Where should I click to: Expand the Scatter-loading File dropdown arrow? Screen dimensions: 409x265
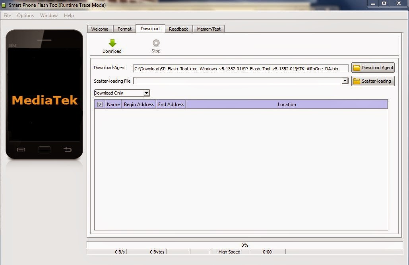(345, 81)
